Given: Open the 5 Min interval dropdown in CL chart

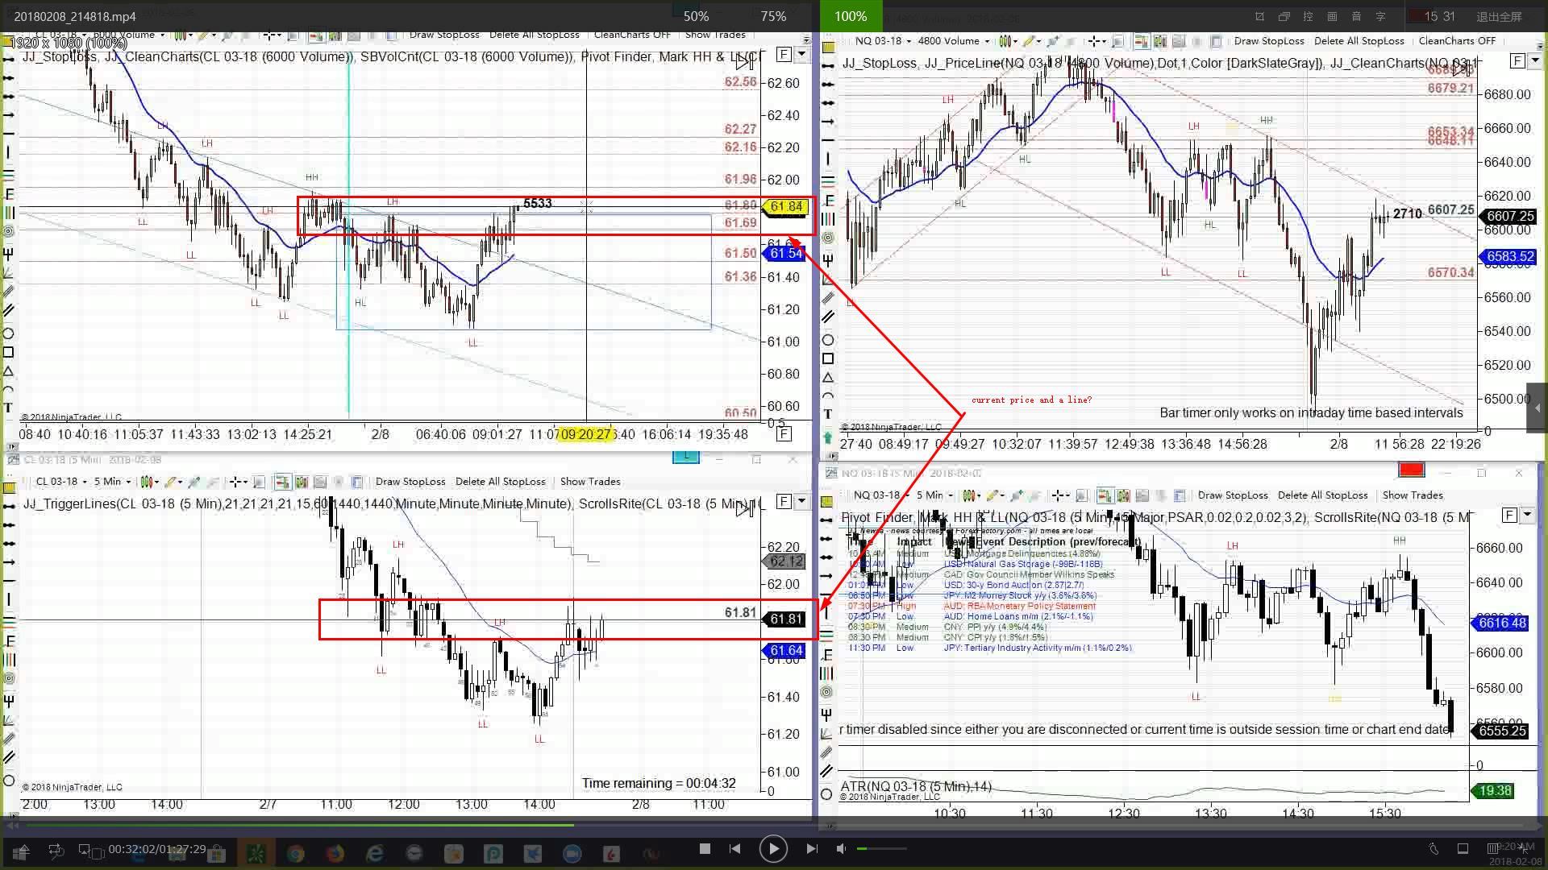Looking at the screenshot, I should click(112, 482).
